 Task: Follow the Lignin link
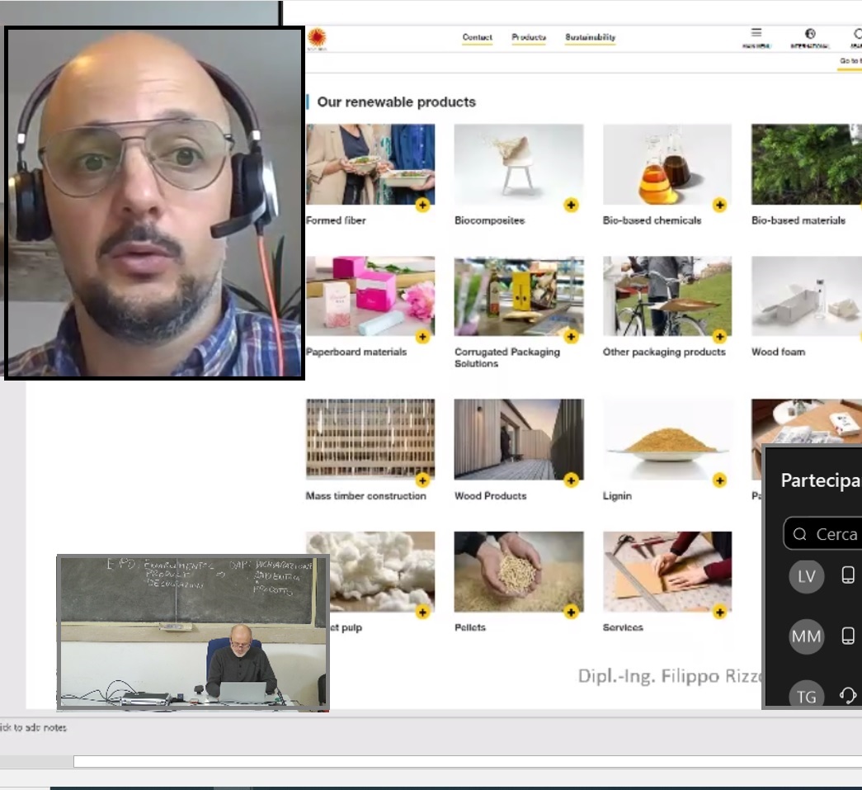tap(617, 495)
